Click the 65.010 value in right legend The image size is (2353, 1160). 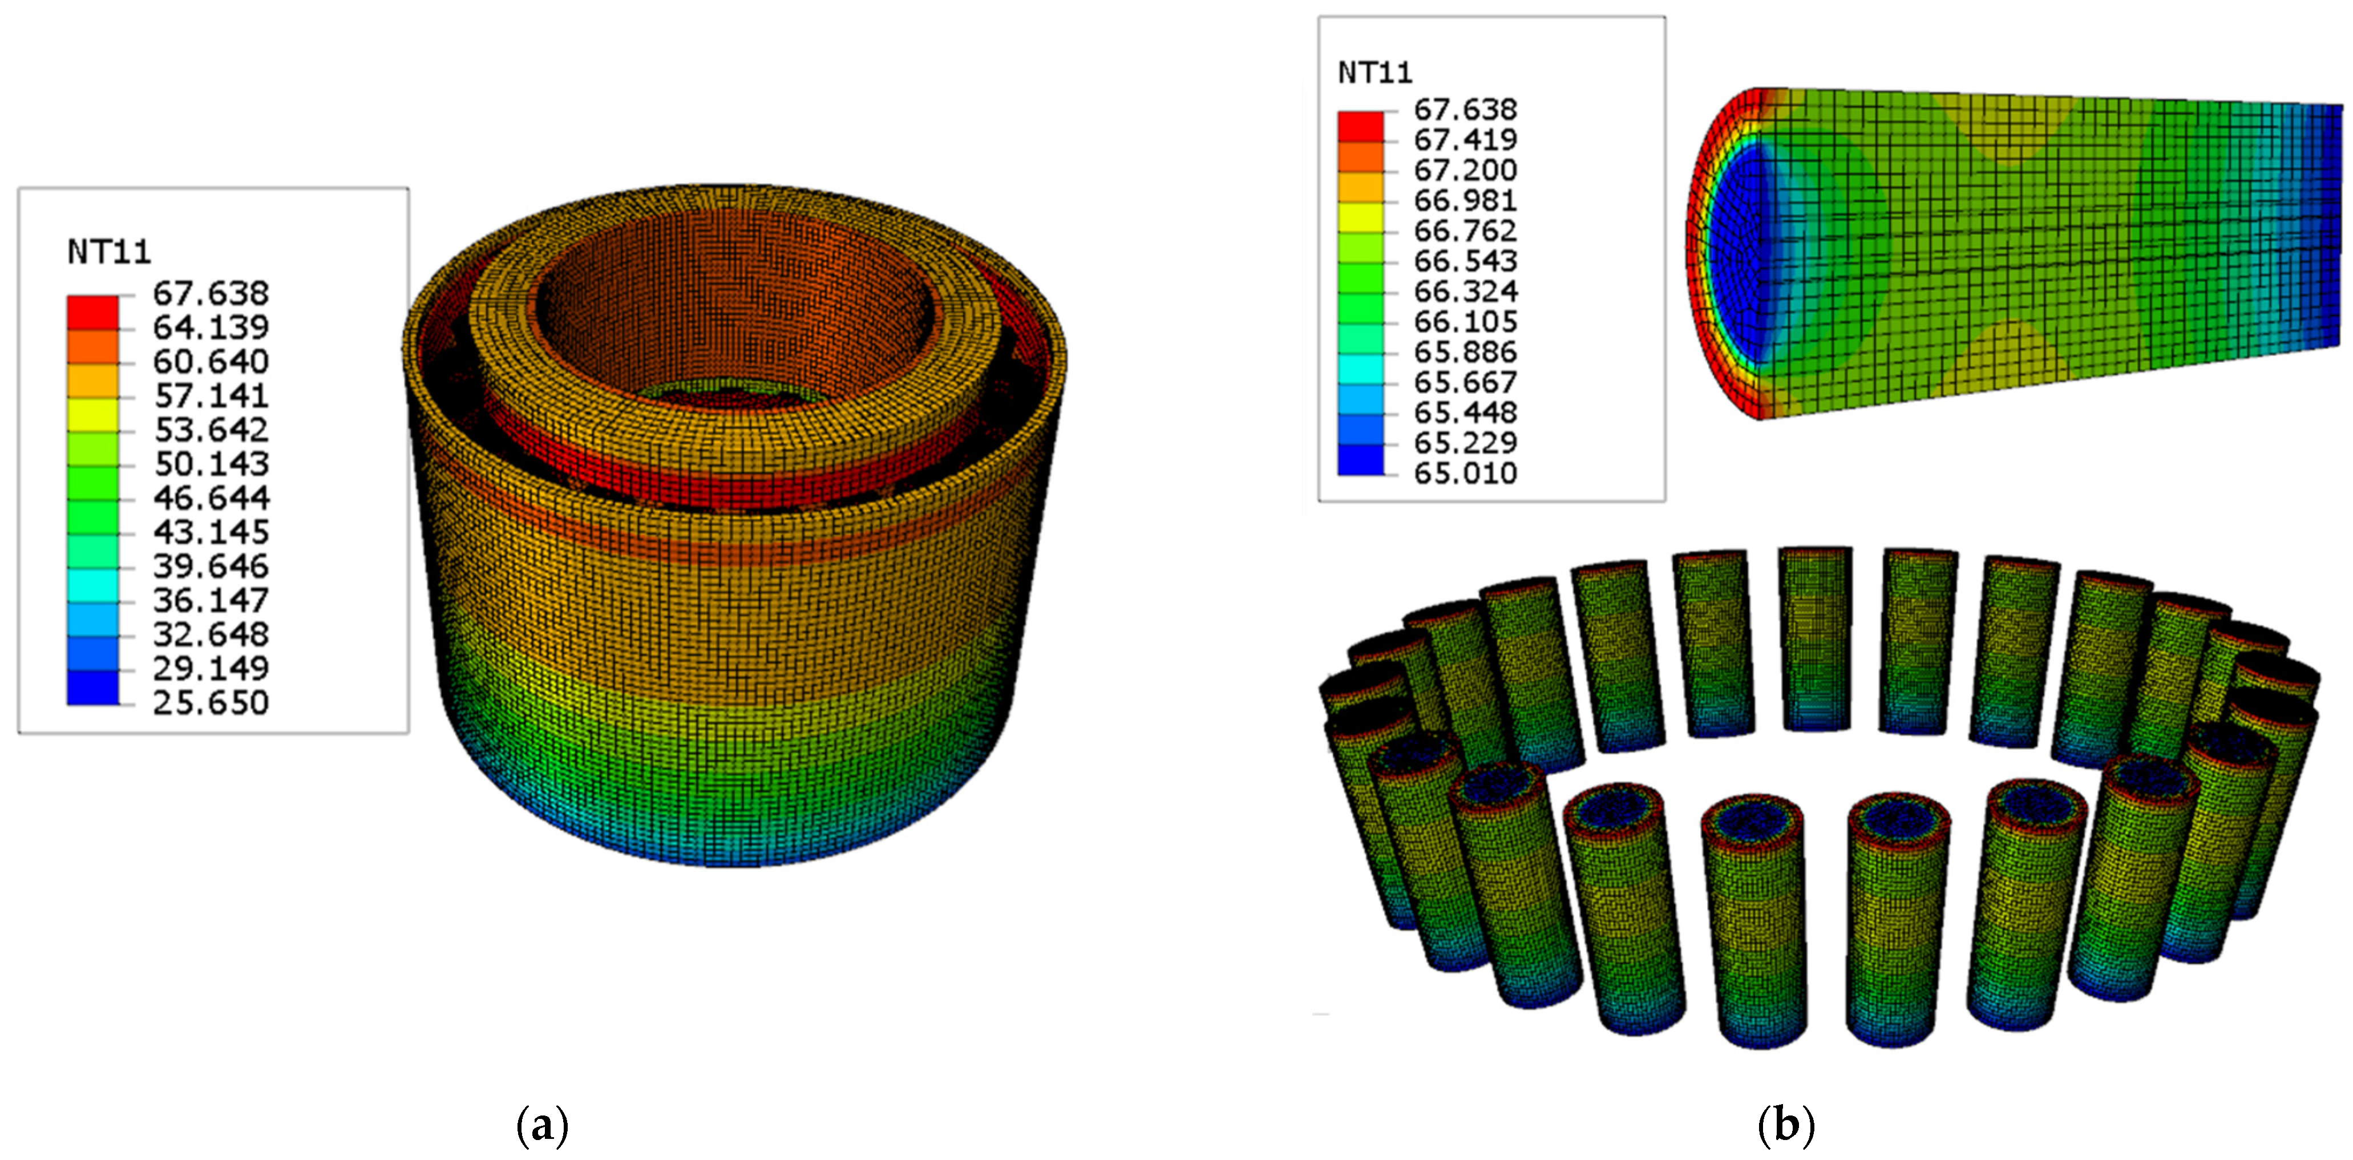[x=1465, y=473]
